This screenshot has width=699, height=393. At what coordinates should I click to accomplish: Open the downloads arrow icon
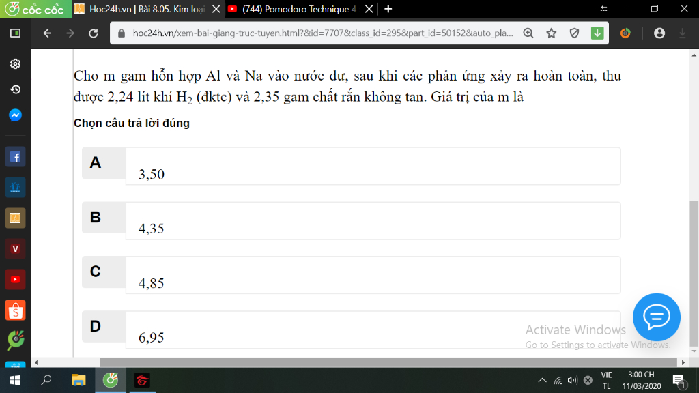point(683,33)
